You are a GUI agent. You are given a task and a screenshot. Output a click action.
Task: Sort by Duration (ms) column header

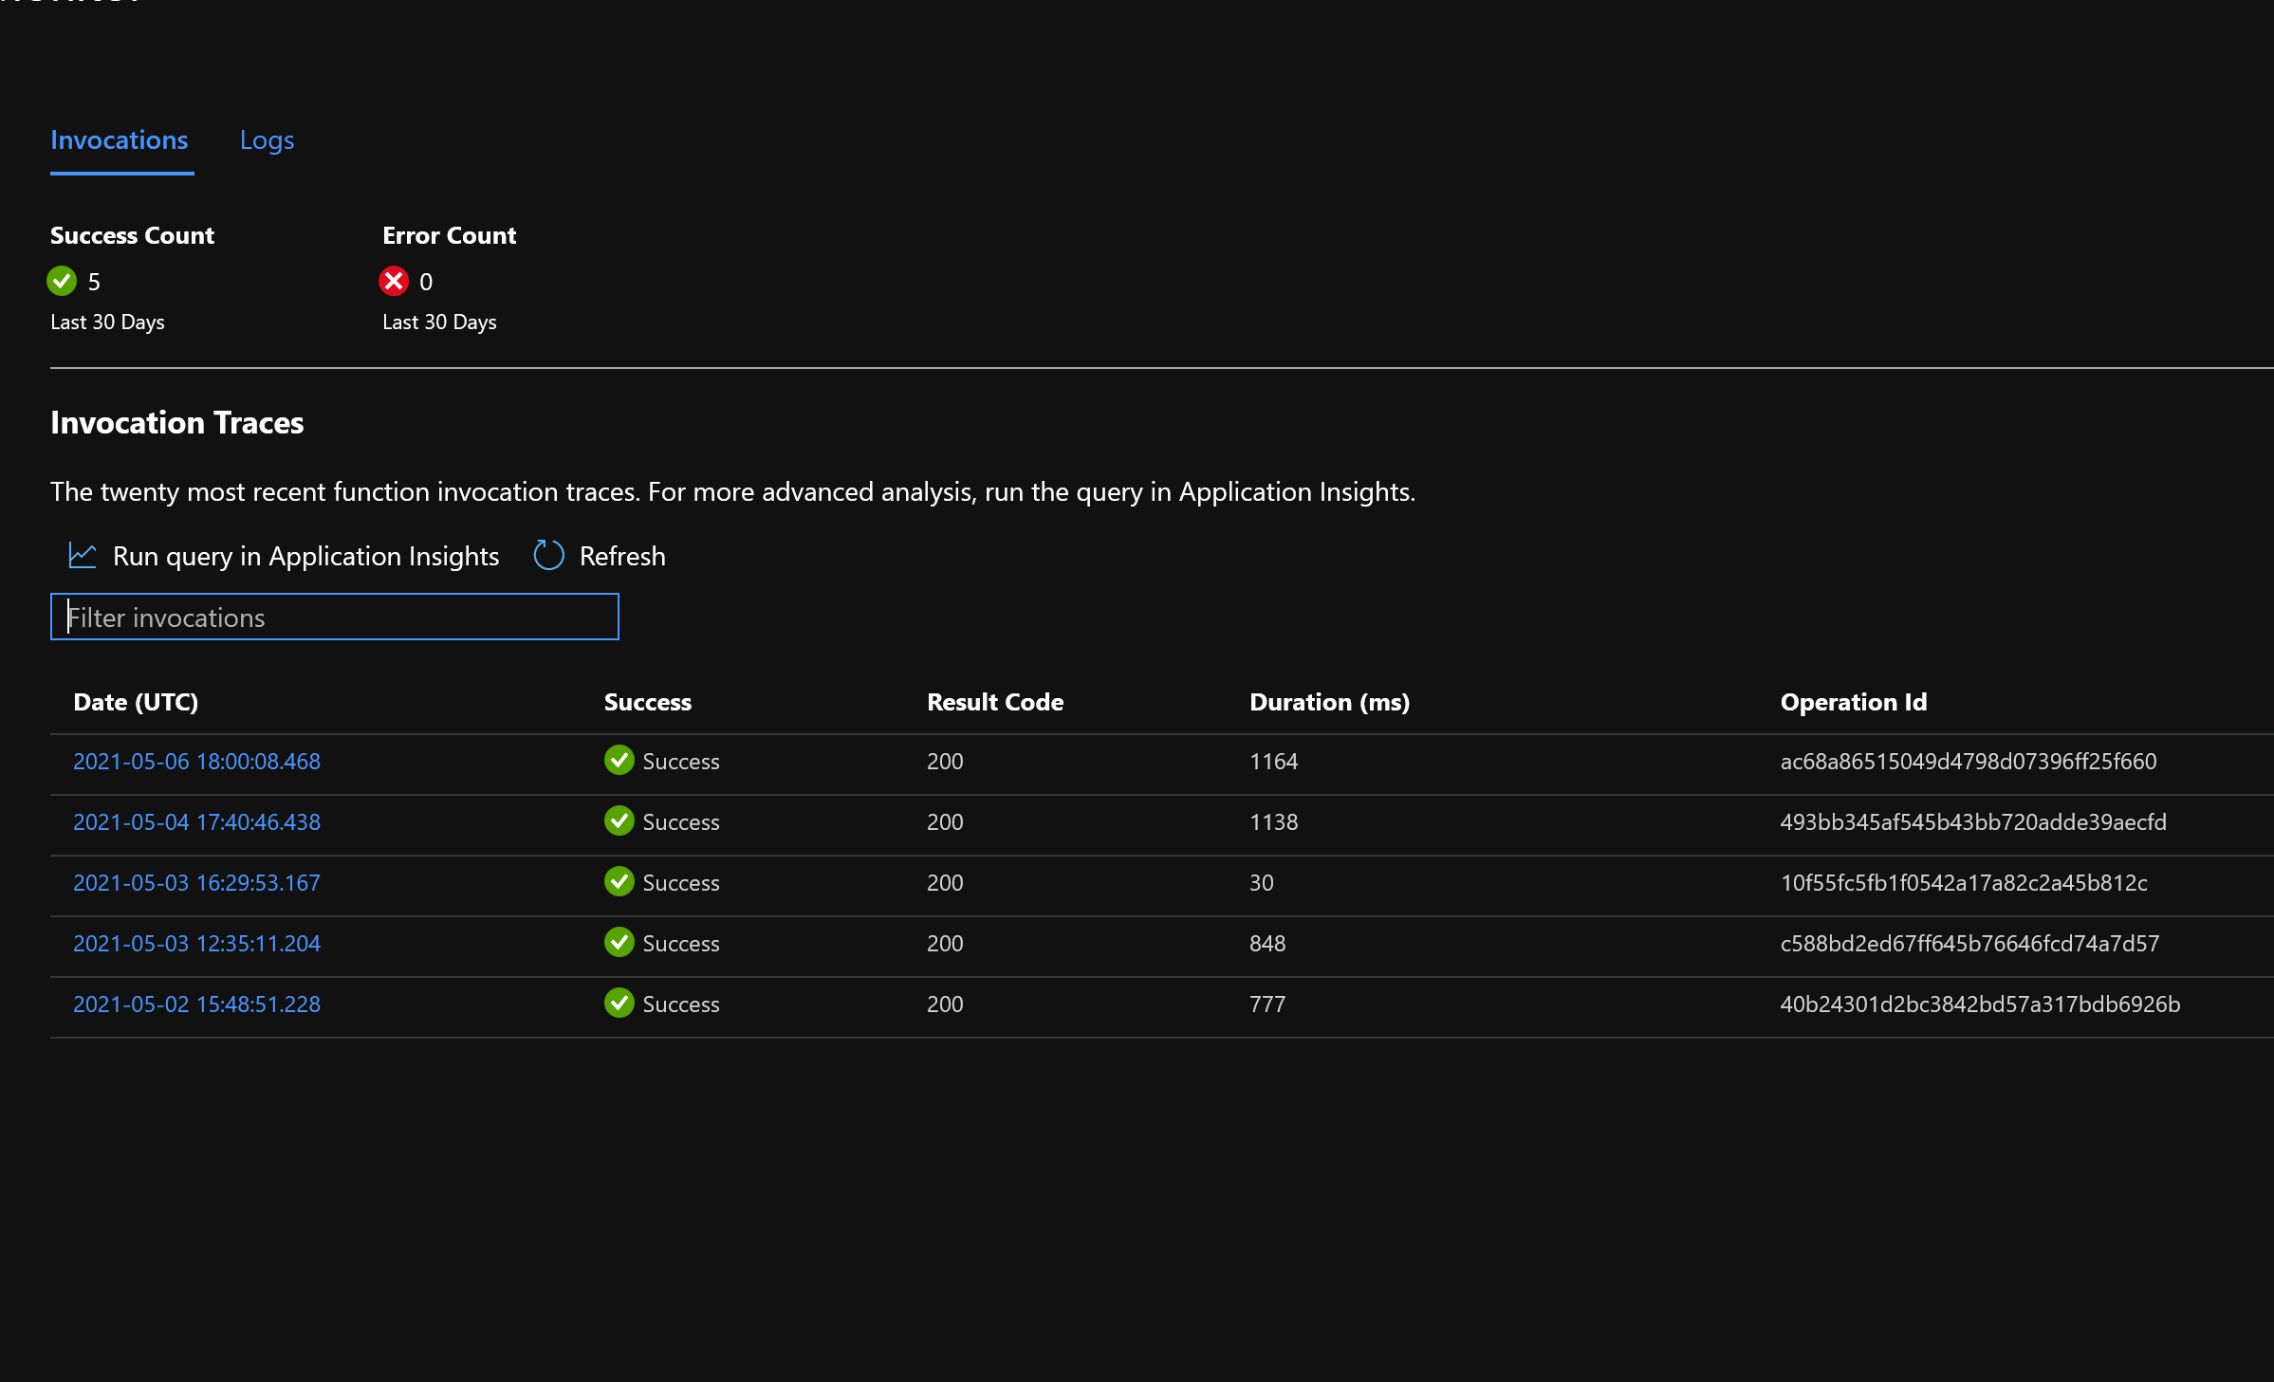(x=1329, y=702)
